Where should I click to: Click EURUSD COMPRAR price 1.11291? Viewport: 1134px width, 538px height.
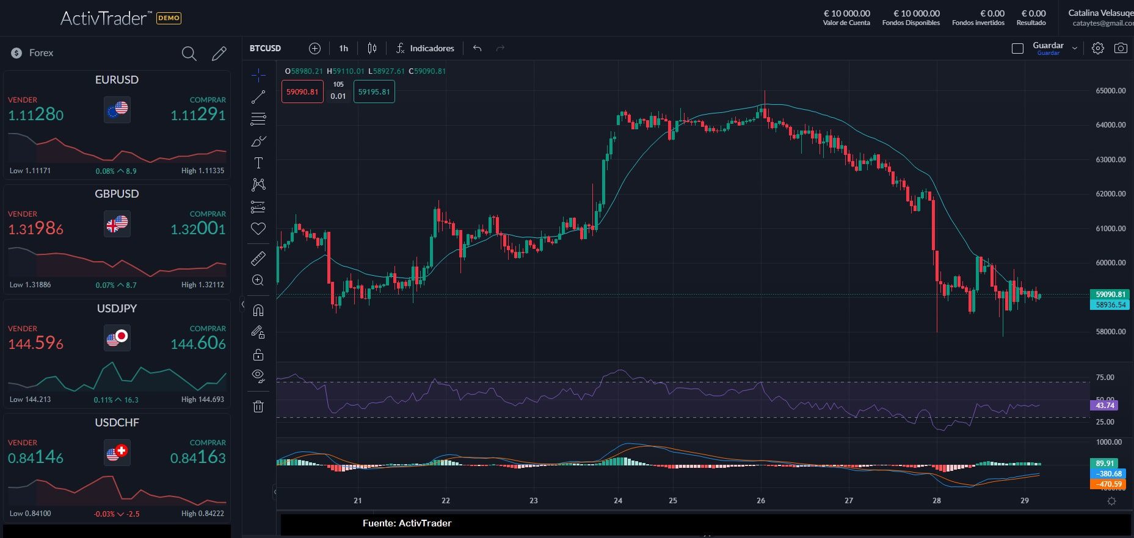coord(198,115)
